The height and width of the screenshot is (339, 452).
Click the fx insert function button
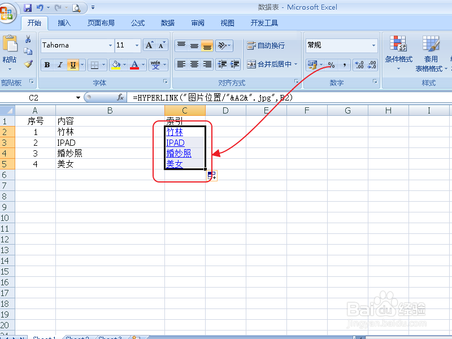pos(120,97)
